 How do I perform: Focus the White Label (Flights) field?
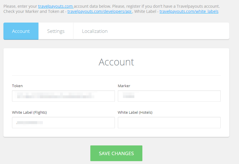(x=63, y=123)
